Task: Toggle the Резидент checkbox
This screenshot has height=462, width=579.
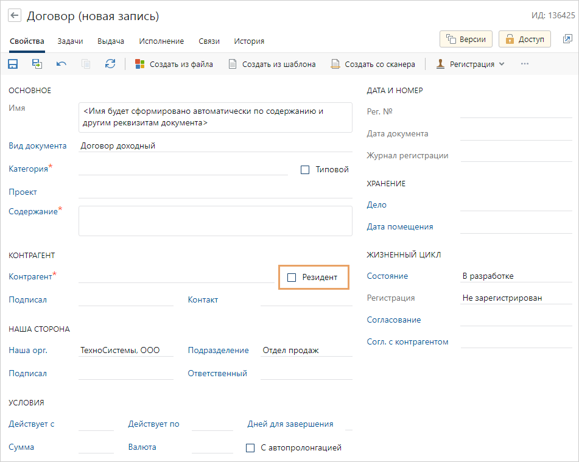Action: click(292, 278)
